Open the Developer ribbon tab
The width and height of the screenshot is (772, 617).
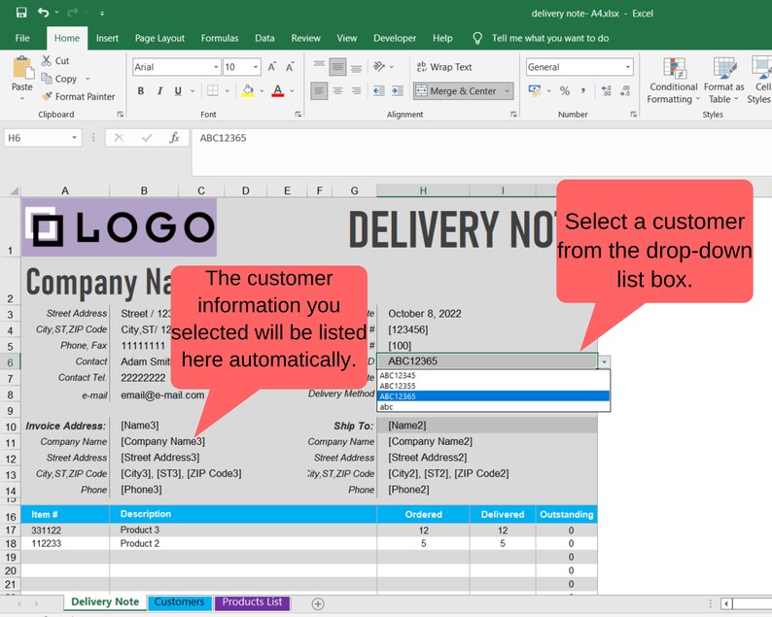(x=395, y=38)
